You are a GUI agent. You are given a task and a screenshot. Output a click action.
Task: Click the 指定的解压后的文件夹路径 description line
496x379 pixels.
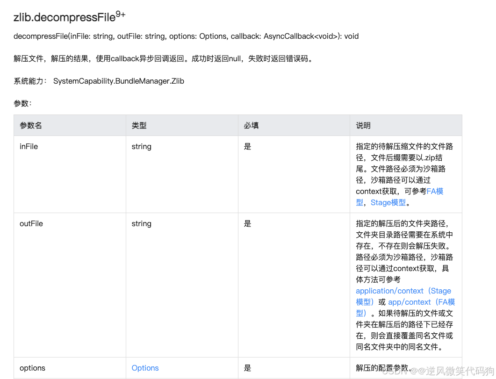(x=403, y=223)
